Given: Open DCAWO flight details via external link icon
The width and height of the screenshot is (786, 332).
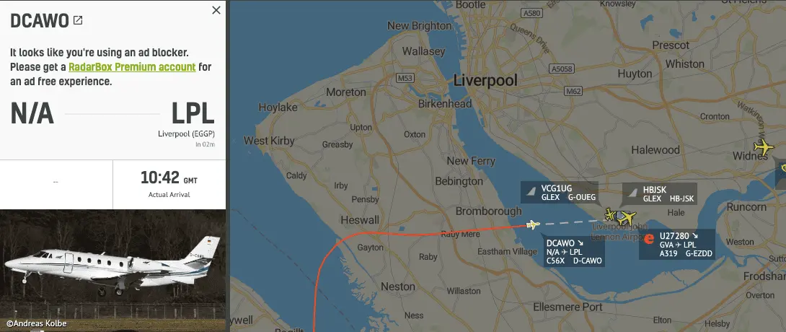Looking at the screenshot, I should (78, 20).
